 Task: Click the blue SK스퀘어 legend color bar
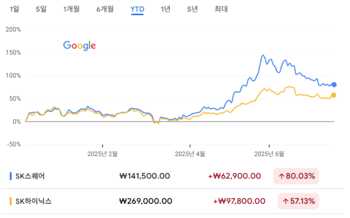10,176
